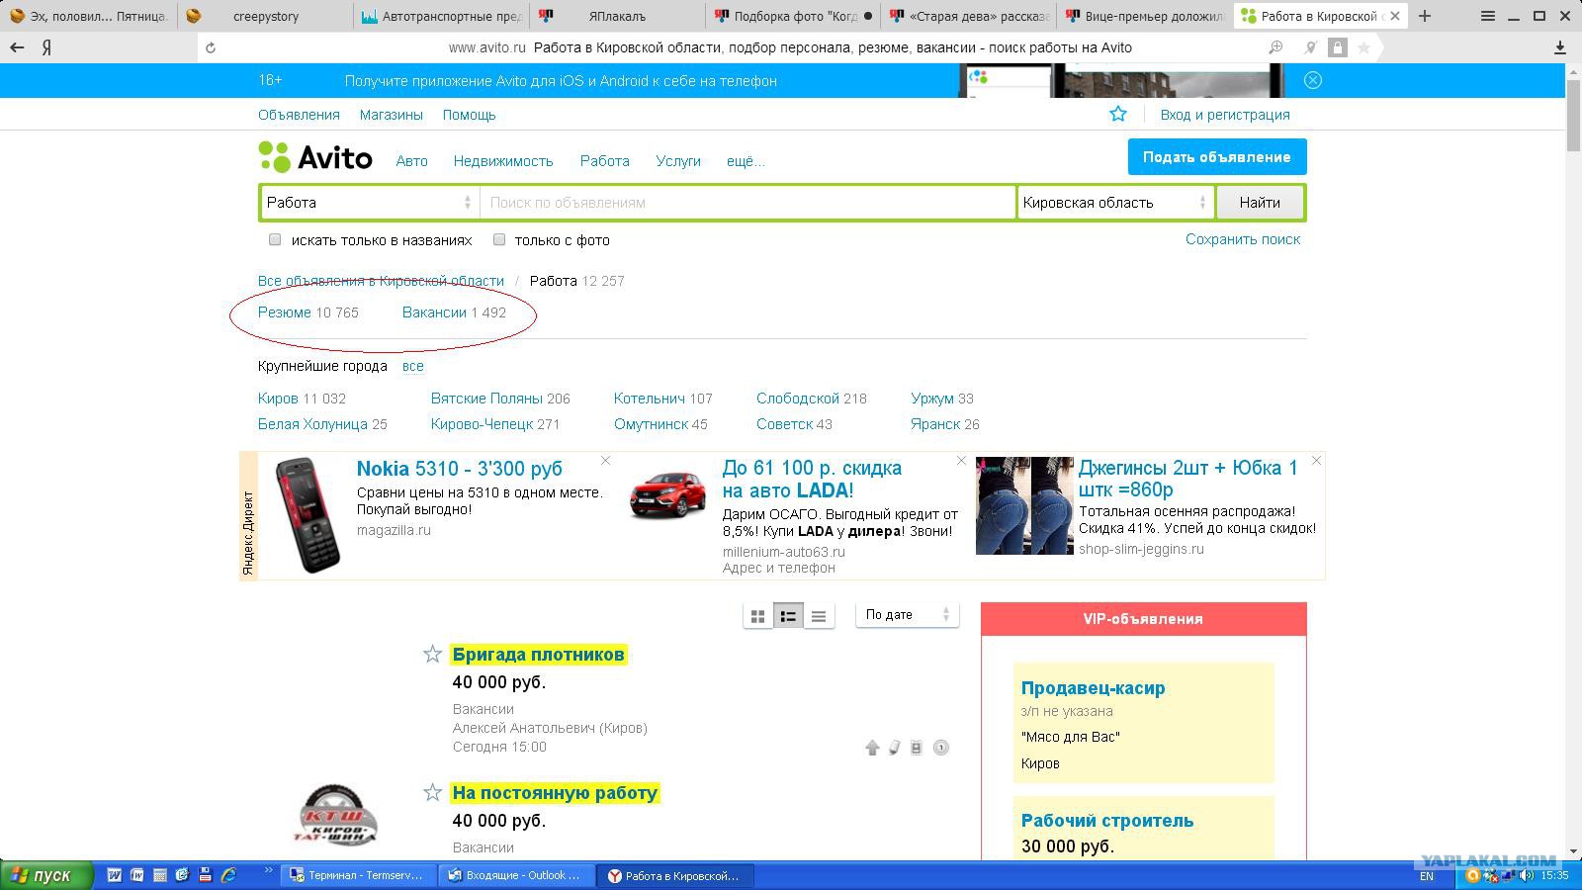1582x890 pixels.
Task: Click the page vertical scrollbar thumb
Action: point(1573,114)
